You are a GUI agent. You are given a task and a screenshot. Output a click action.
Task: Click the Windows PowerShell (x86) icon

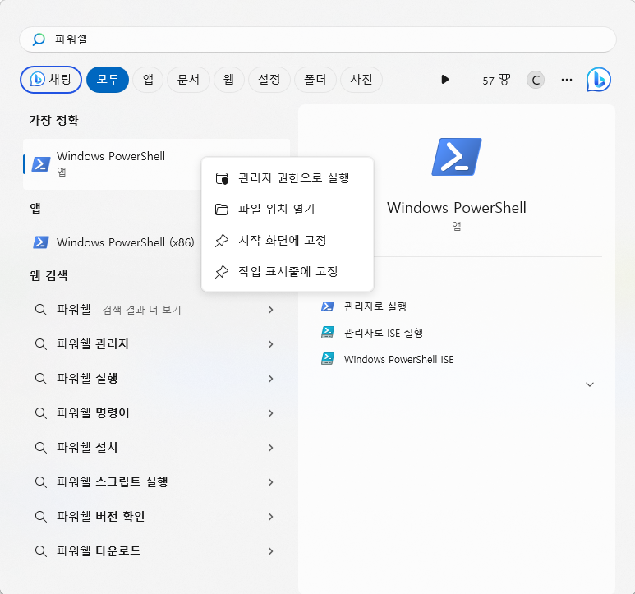pyautogui.click(x=41, y=242)
